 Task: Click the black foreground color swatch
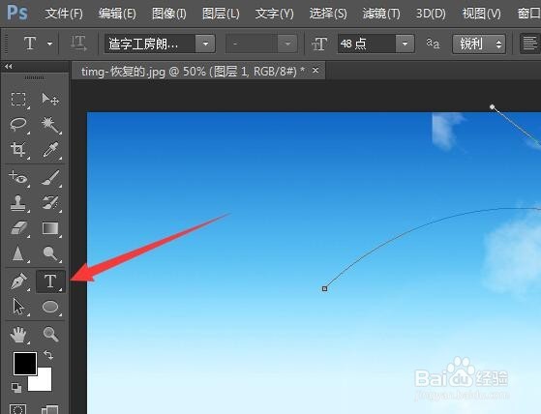[x=25, y=364]
